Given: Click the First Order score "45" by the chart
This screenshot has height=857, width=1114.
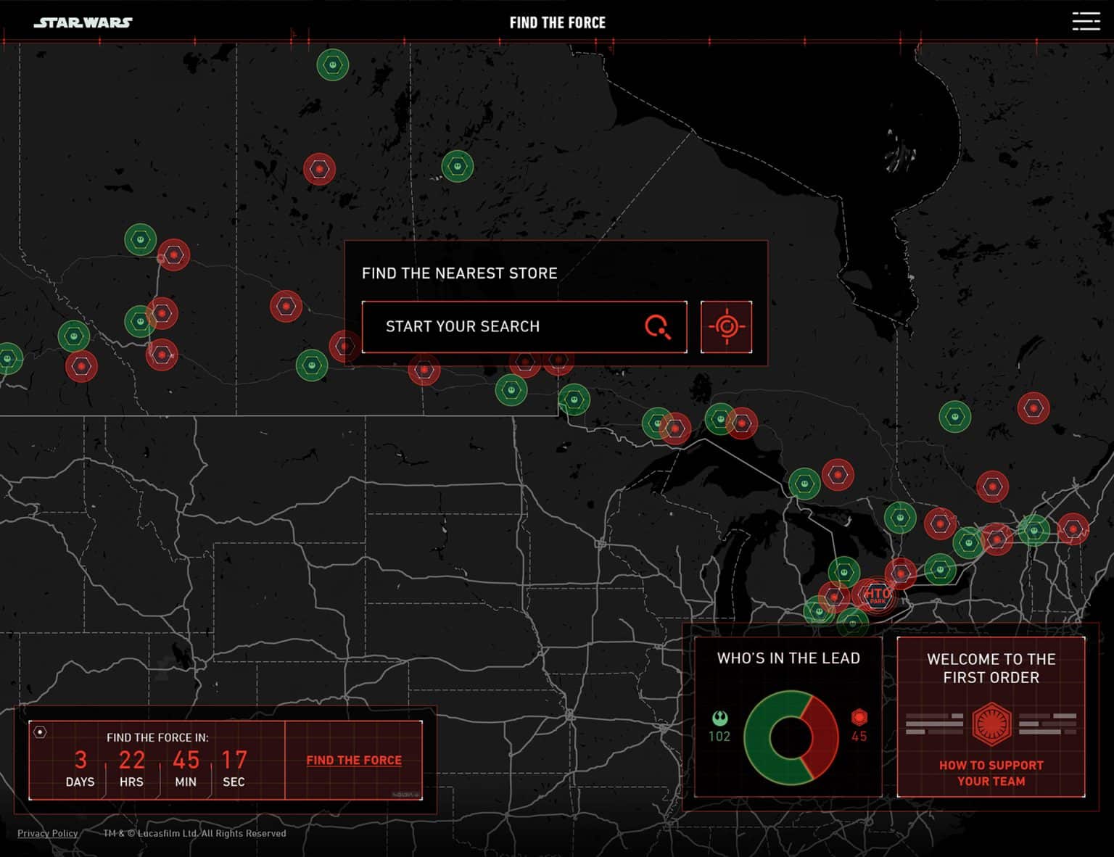Looking at the screenshot, I should pos(859,737).
